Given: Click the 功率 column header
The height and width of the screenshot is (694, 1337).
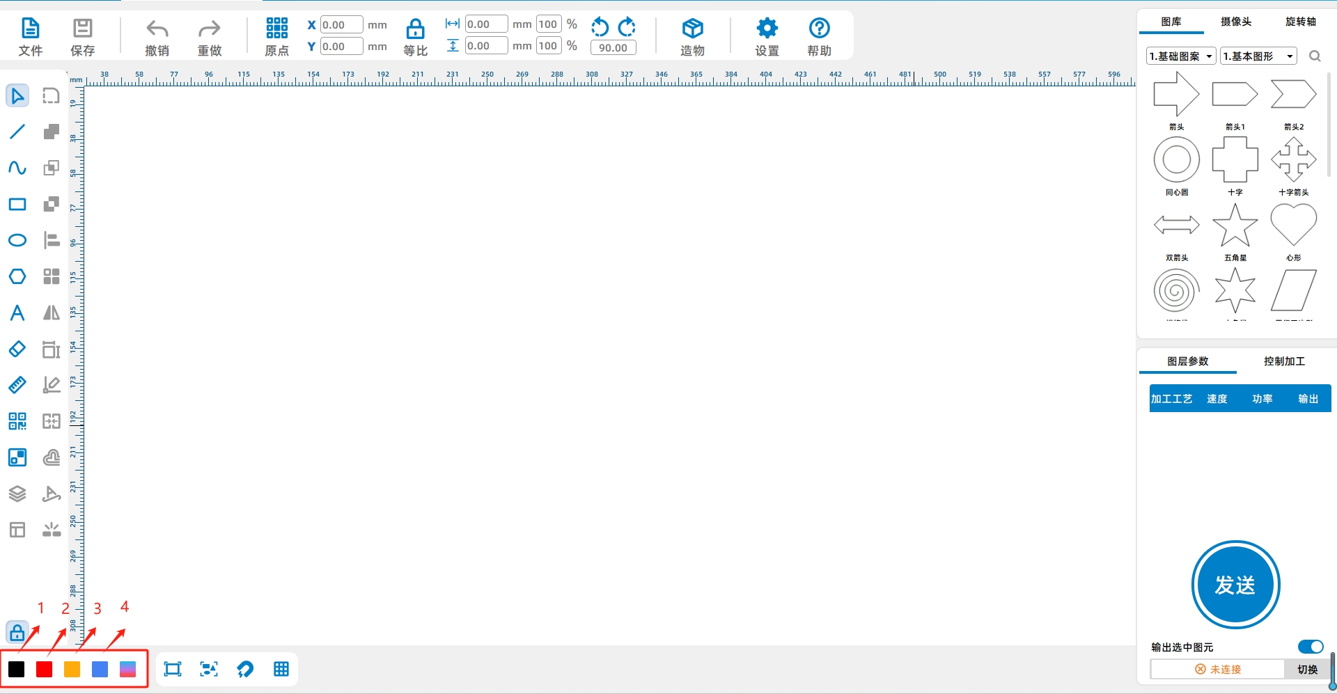Looking at the screenshot, I should pyautogui.click(x=1262, y=399).
